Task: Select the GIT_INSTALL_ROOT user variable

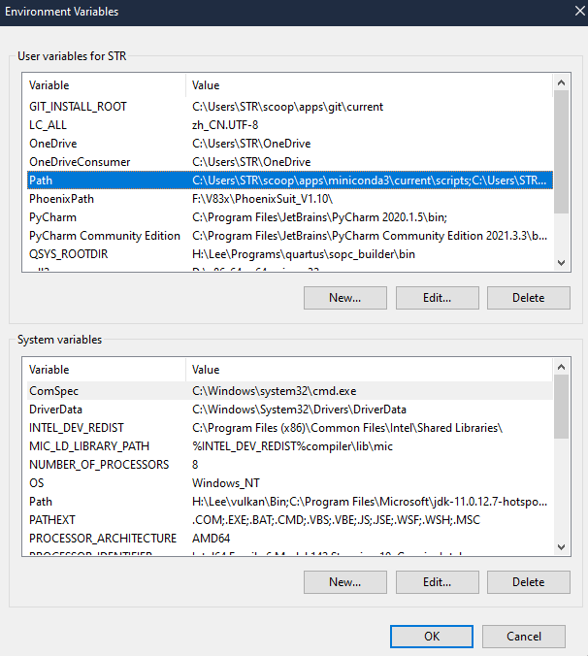Action: (78, 107)
